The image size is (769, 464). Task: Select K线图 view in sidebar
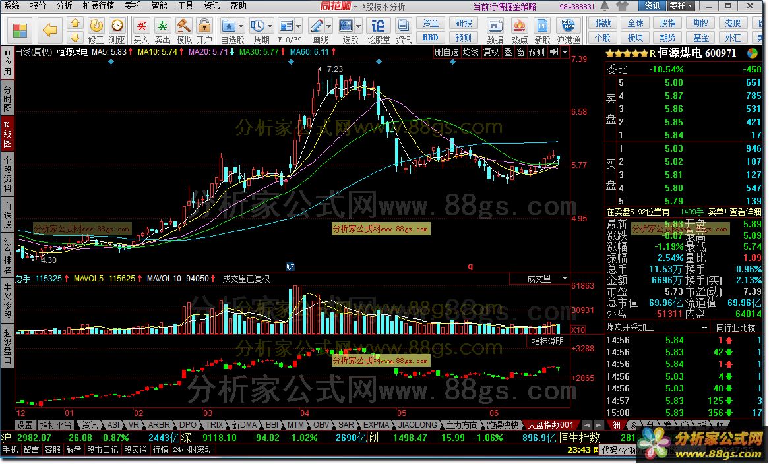7,134
